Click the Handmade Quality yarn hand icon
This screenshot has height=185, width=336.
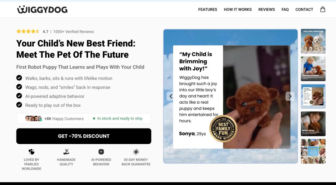pyautogui.click(x=66, y=152)
